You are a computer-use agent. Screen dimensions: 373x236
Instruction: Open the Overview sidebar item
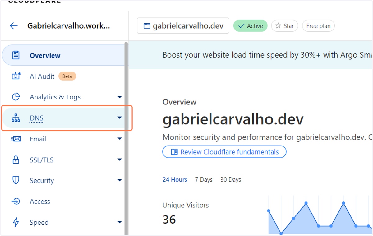tap(63, 55)
